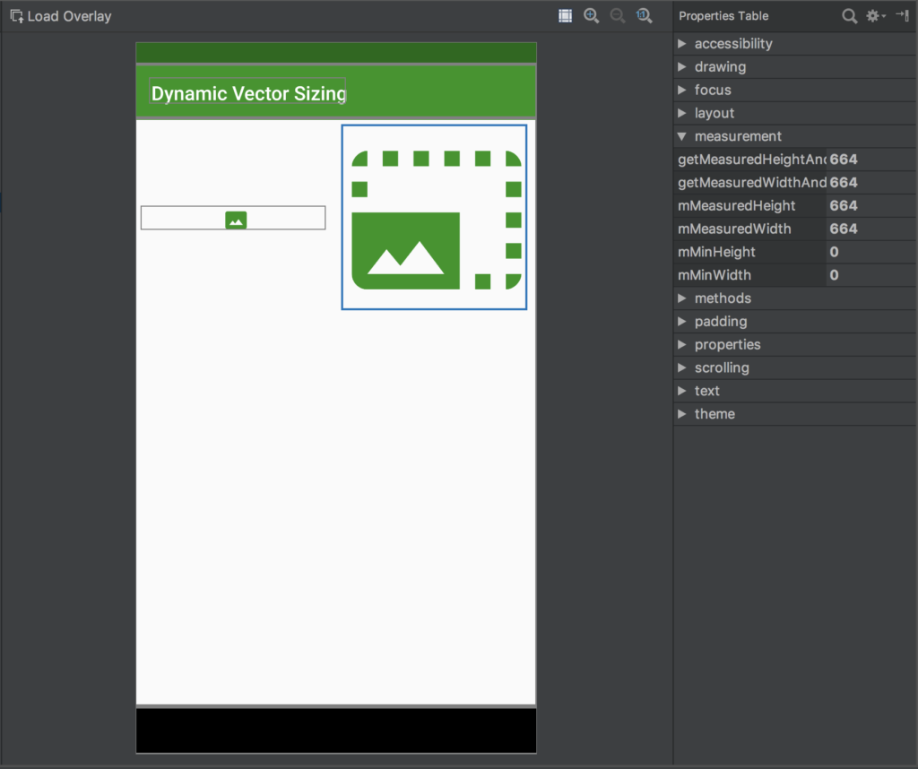Expand the accessibility properties section
This screenshot has height=769, width=918.
click(682, 43)
